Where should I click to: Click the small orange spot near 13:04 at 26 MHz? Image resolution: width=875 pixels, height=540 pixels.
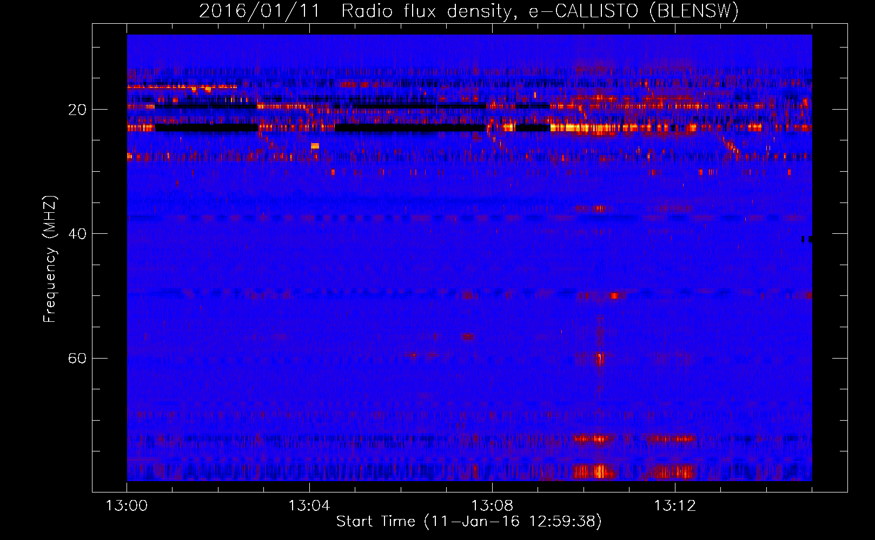pos(315,146)
